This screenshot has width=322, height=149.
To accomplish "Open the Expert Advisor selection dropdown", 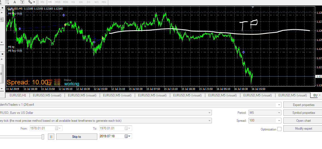I will click(x=279, y=105).
